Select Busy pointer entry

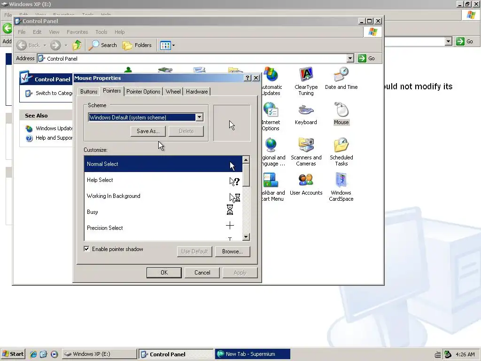(x=163, y=212)
